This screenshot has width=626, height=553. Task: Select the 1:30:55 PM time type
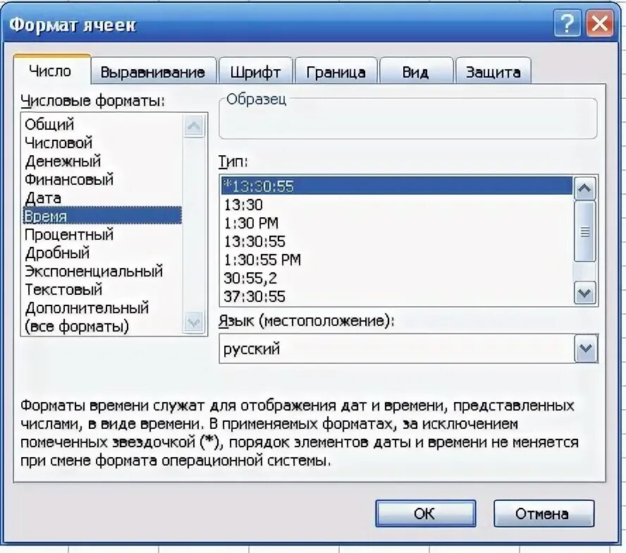pyautogui.click(x=397, y=260)
